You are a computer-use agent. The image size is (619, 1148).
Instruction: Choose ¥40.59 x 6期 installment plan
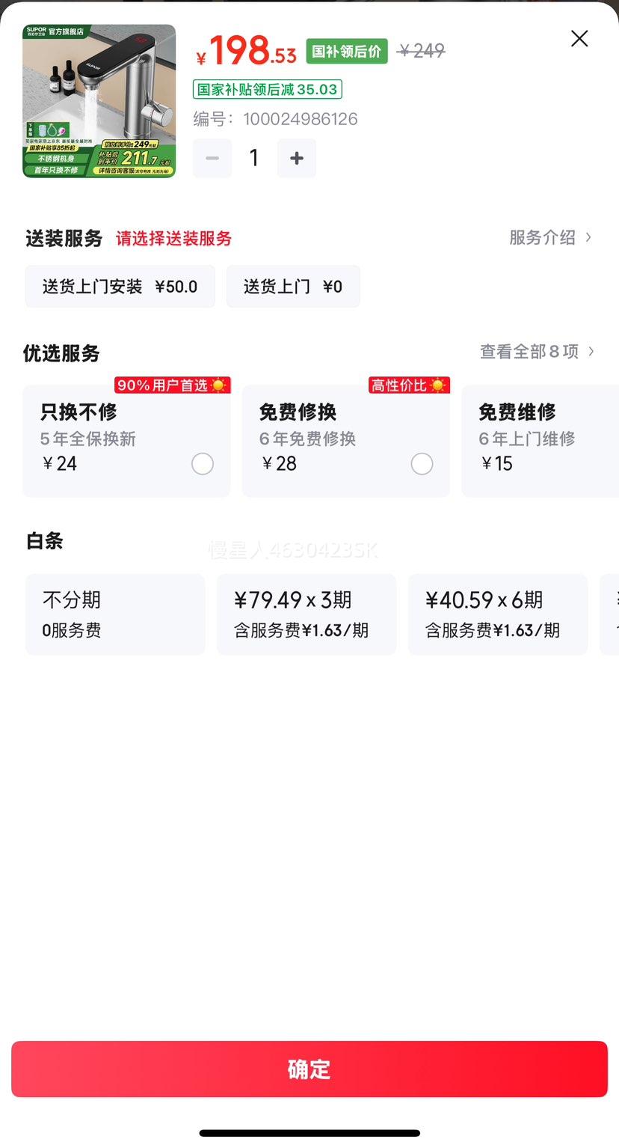pyautogui.click(x=498, y=614)
